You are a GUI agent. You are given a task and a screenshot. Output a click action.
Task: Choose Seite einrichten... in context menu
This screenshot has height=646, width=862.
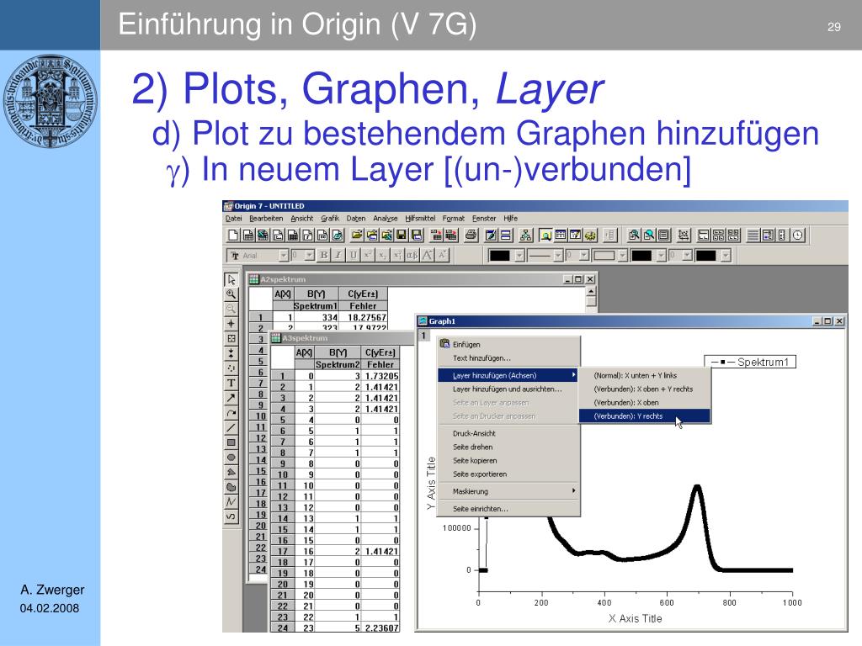tap(508, 509)
